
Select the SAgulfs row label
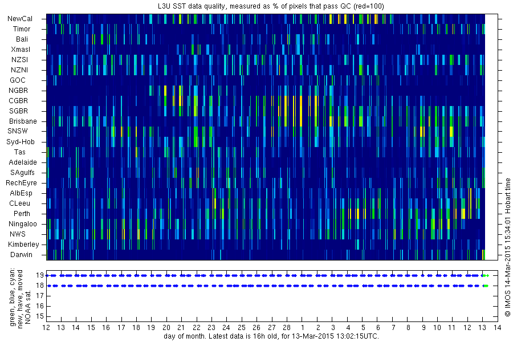22,173
